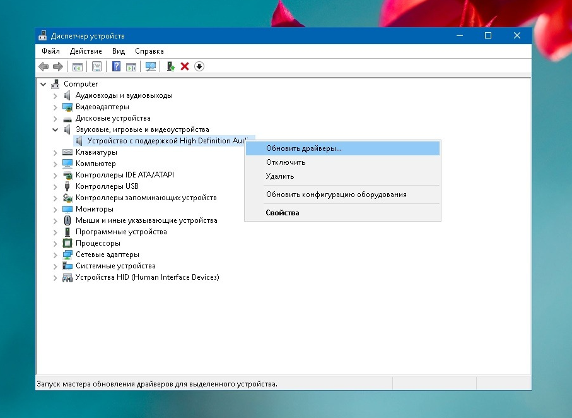Click the show/hide console tree icon
Viewport: 572px width, 418px height.
pos(78,66)
